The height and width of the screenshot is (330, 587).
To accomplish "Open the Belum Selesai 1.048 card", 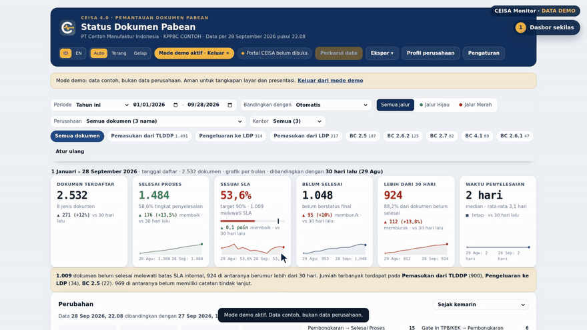I will [334, 221].
